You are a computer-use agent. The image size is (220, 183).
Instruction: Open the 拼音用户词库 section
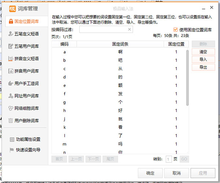(26, 71)
